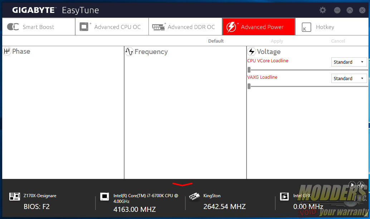Viewport: 370px width, 219px height.
Task: Click the Advanced Power lightning bolt icon
Action: pos(231,27)
